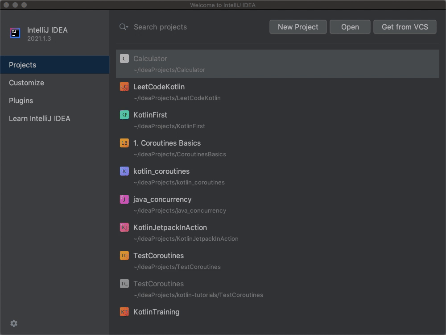Open the 1. Coroutines Basics project

pos(277,148)
